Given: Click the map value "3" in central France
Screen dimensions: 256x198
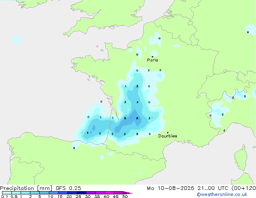Looking at the screenshot, I should [137, 102].
